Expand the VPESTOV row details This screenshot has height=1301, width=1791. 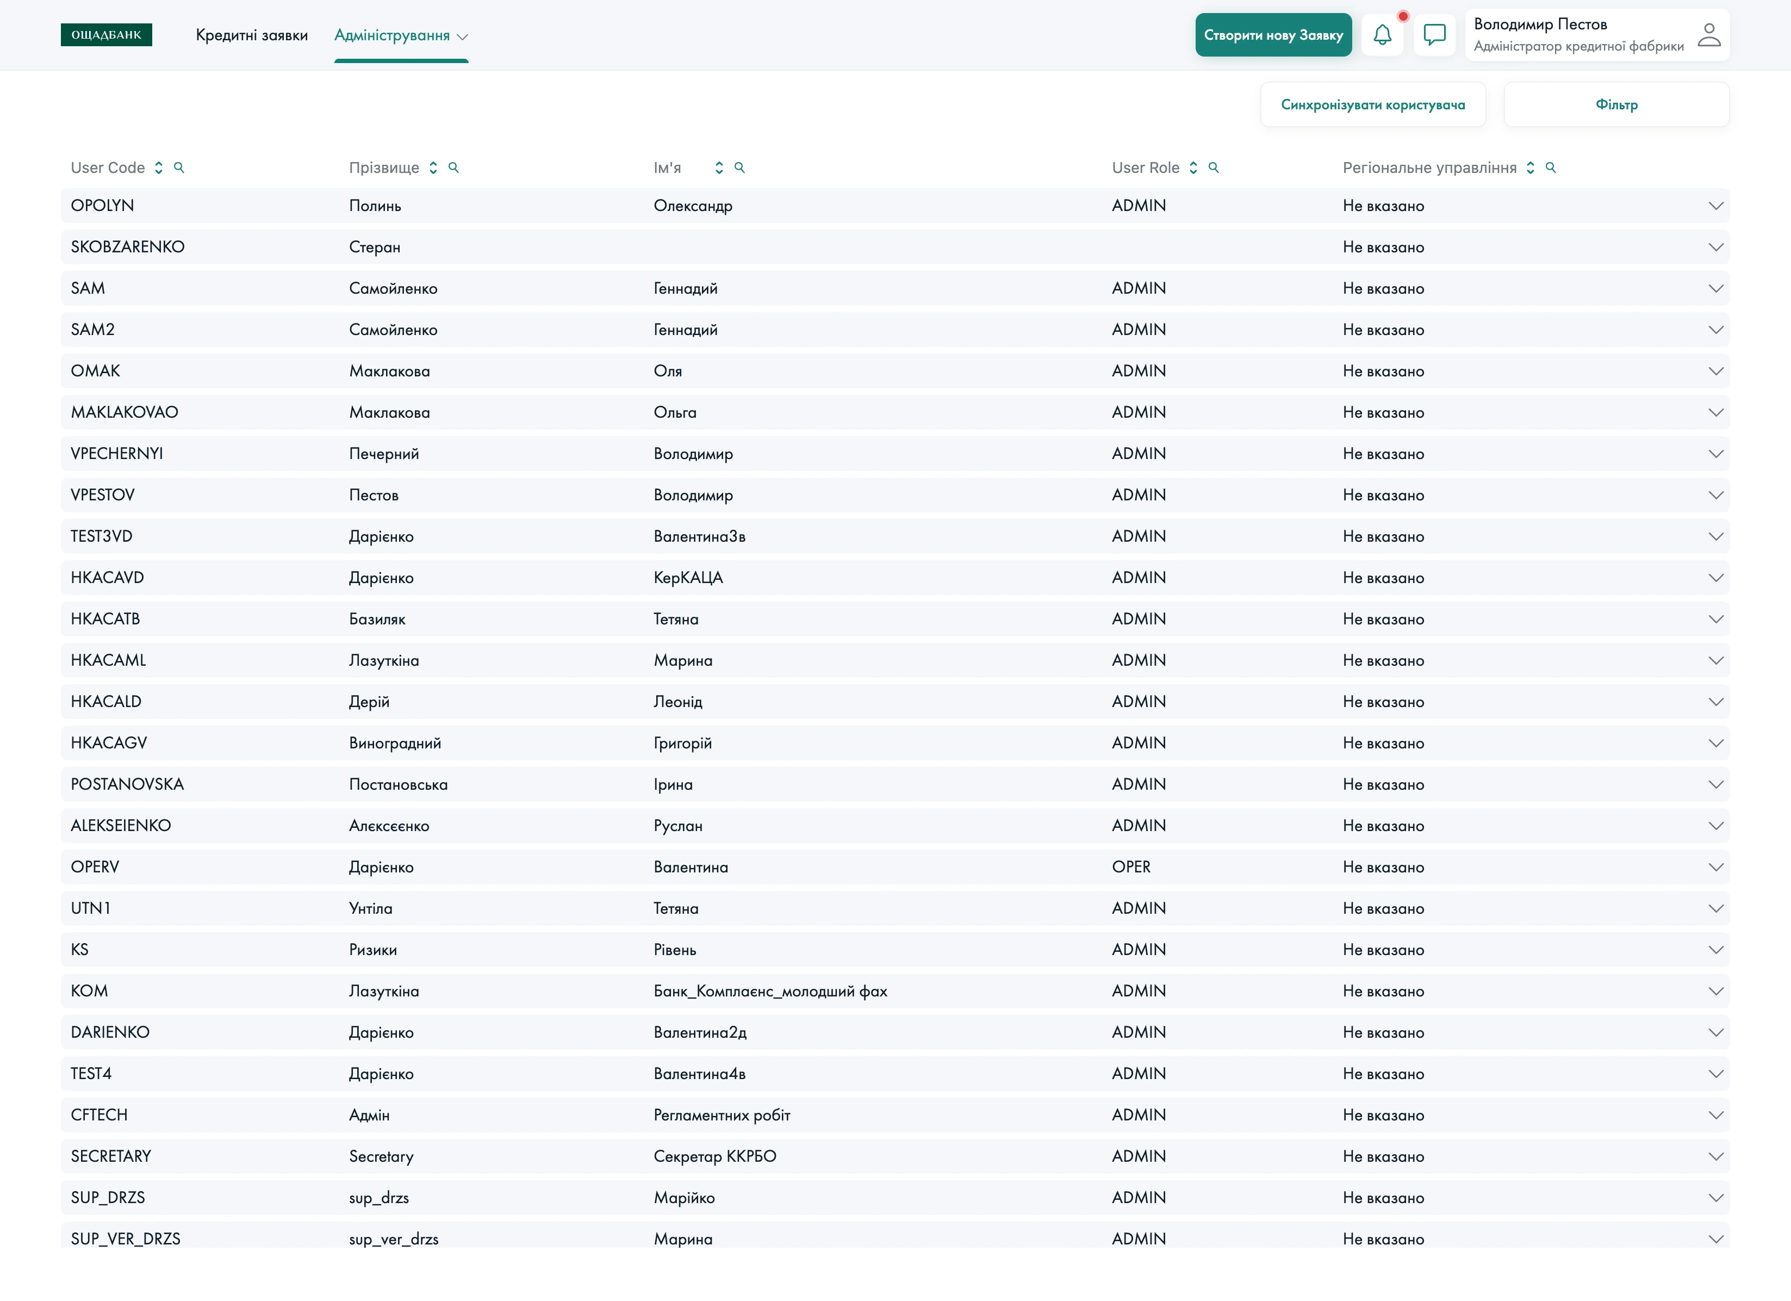(x=1715, y=495)
